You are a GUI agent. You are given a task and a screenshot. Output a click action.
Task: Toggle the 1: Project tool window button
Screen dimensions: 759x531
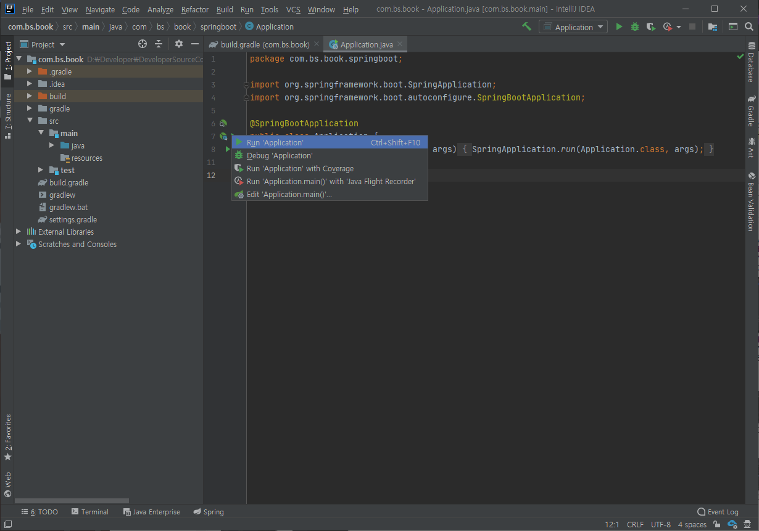[x=7, y=62]
